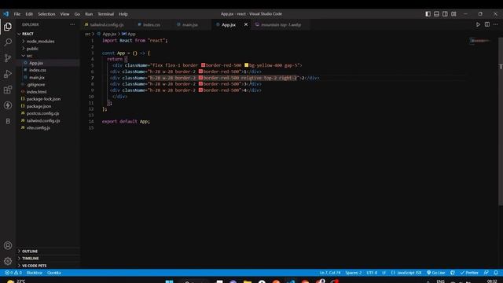503x283 pixels.
Task: Open the File menu
Action: 17,14
